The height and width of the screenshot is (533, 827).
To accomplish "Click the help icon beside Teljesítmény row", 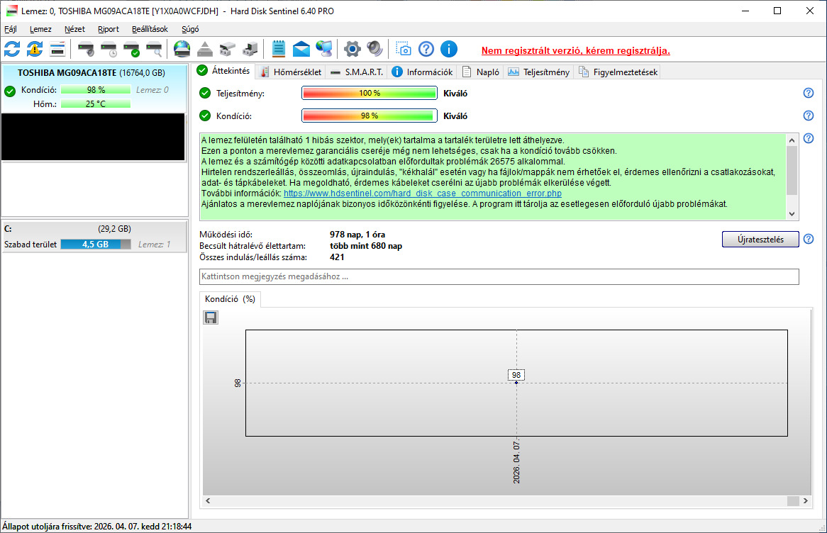I will (808, 94).
